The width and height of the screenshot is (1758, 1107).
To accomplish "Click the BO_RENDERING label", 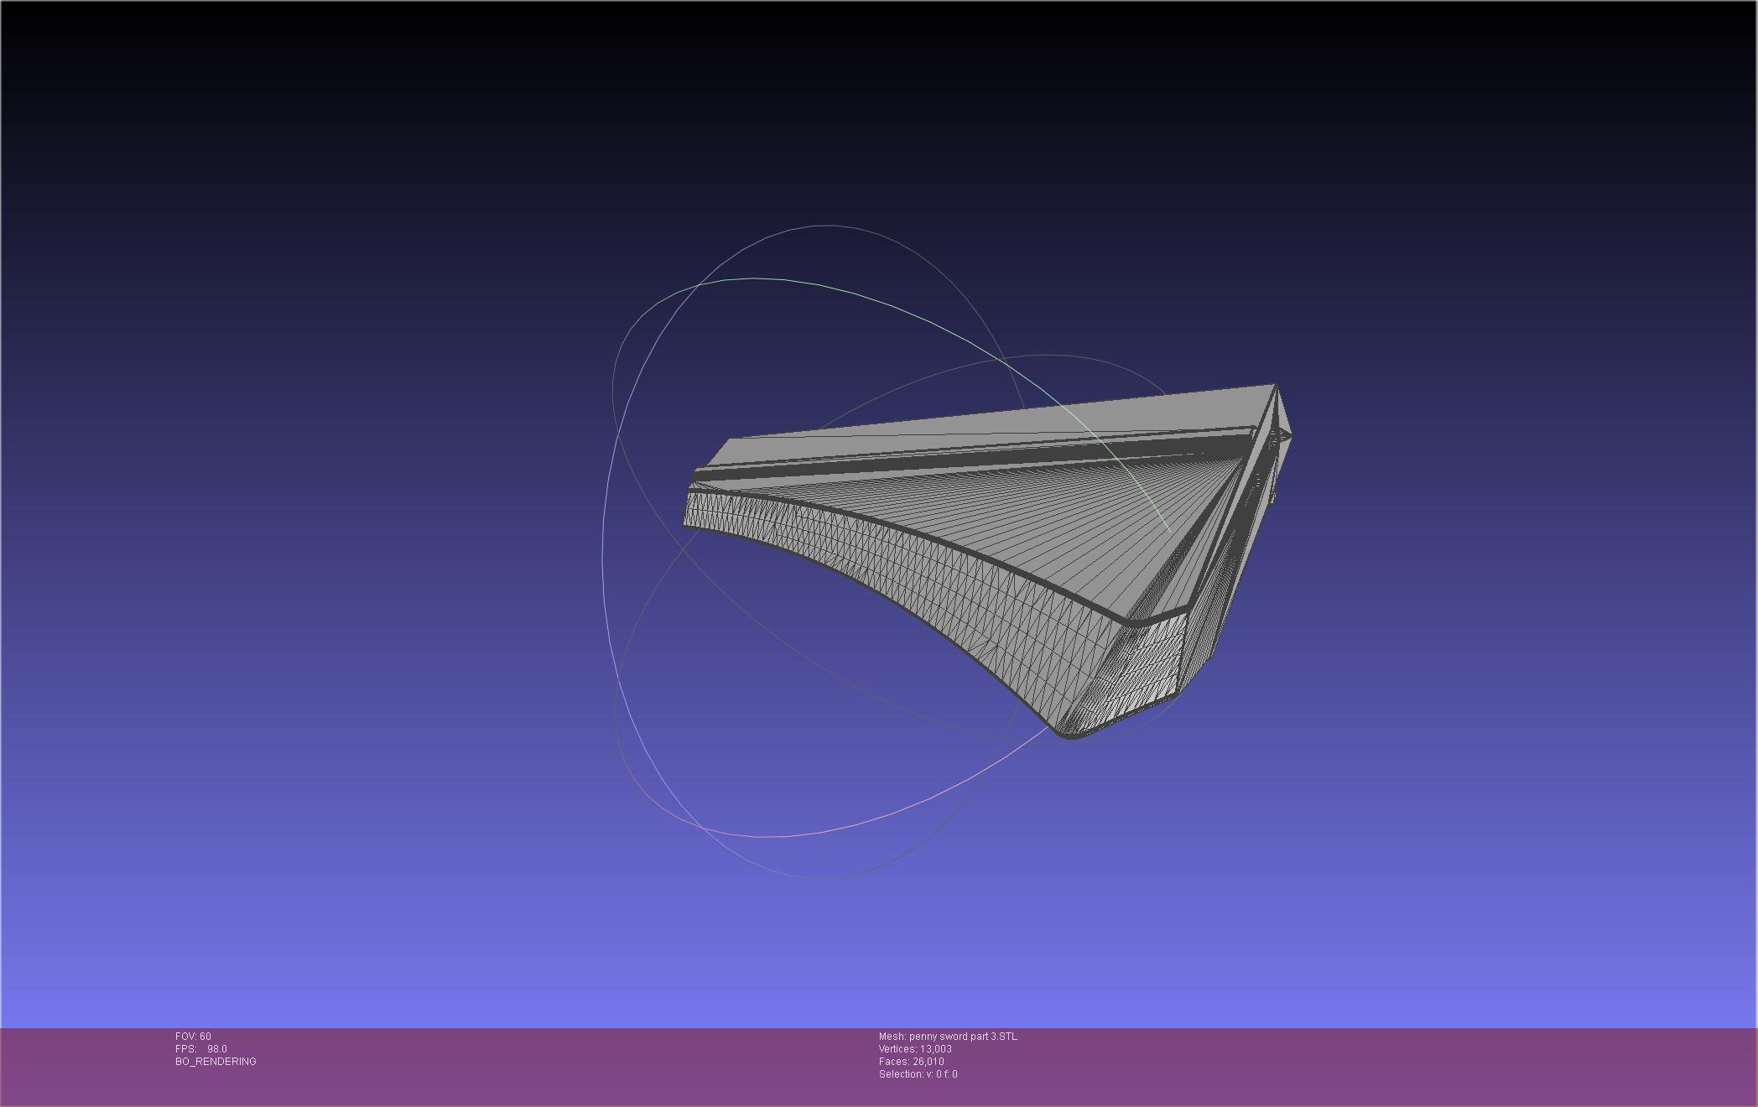I will click(x=216, y=1062).
